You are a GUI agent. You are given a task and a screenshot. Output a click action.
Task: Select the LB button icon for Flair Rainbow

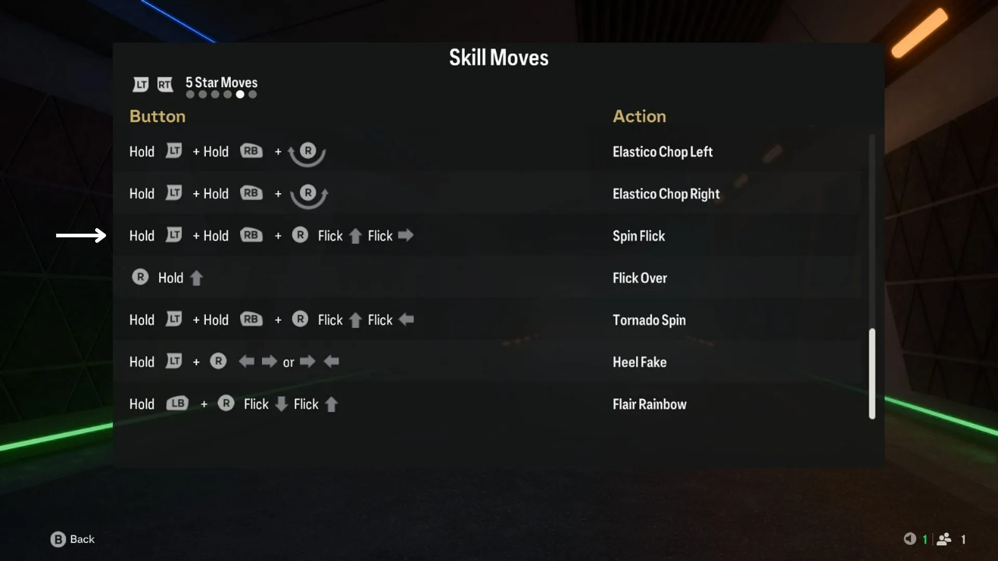(177, 404)
